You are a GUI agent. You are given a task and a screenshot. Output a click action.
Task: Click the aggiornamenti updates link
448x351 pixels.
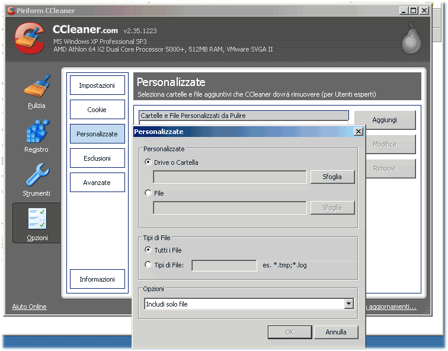[392, 307]
